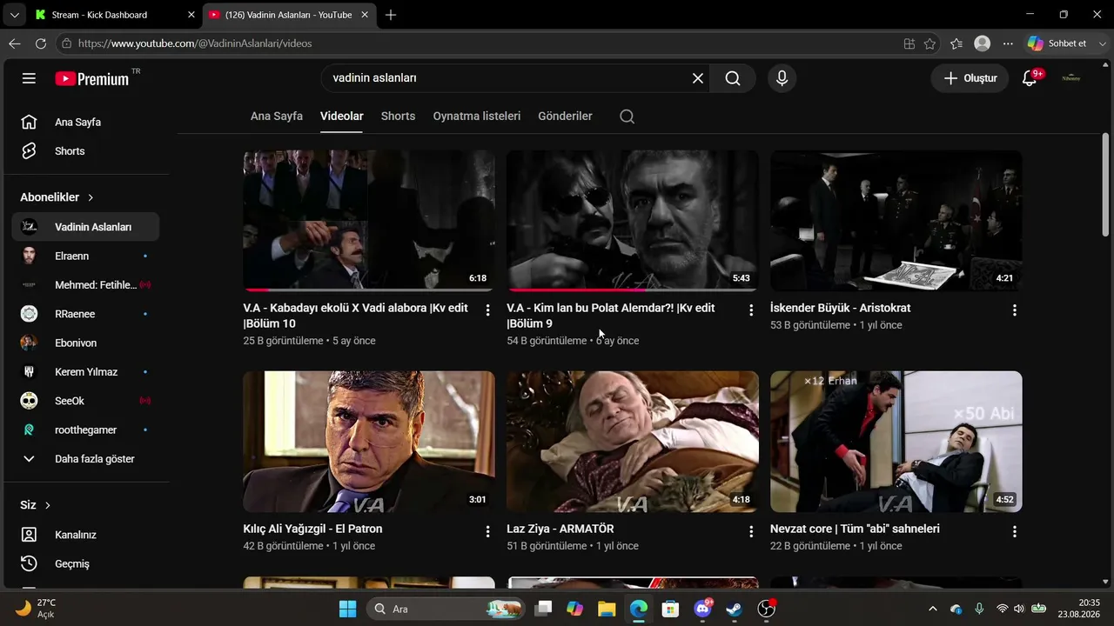This screenshot has width=1114, height=626.
Task: Open Task View on the taskbar
Action: point(543,609)
